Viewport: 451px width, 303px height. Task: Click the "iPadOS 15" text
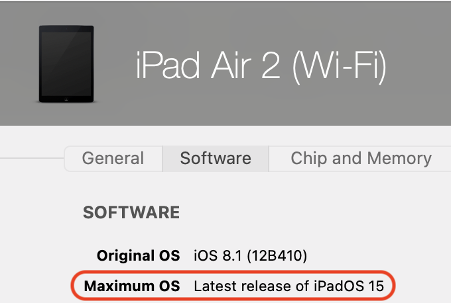point(346,286)
